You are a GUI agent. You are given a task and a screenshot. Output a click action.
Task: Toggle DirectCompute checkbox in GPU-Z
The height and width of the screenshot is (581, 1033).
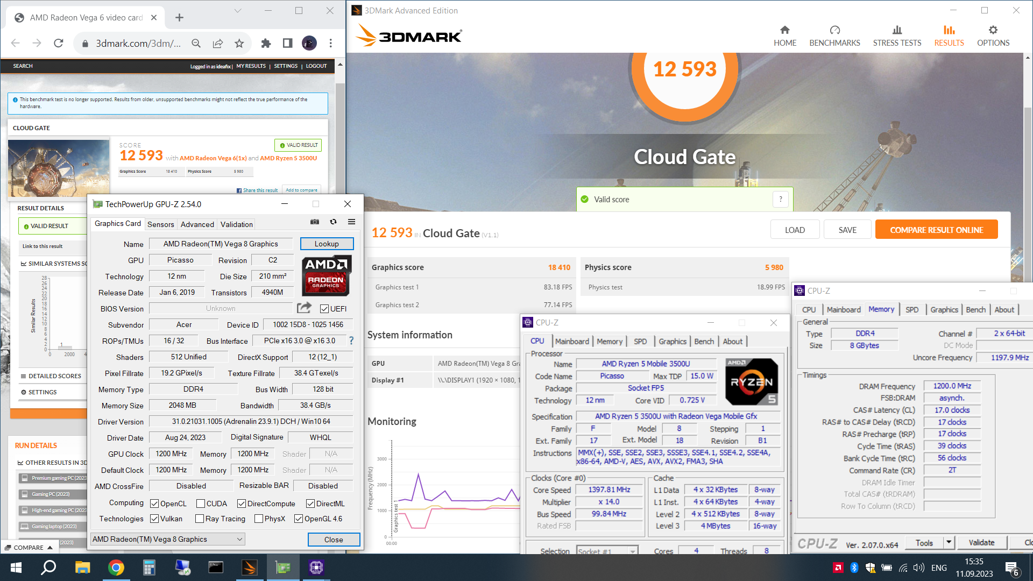tap(242, 504)
